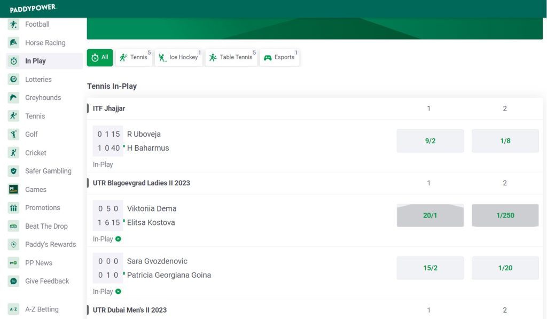
Task: Open ITF Jhajjar competition header
Action: 109,108
